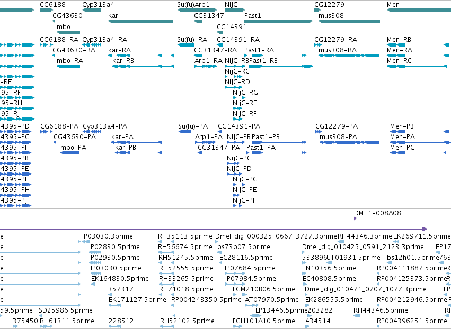Click EST IP03030.3prime
This screenshot has width=451, height=329.
[x=108, y=236]
